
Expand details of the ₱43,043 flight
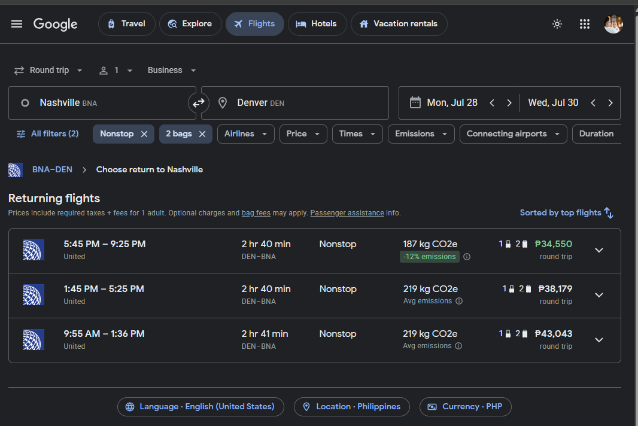[x=599, y=340]
